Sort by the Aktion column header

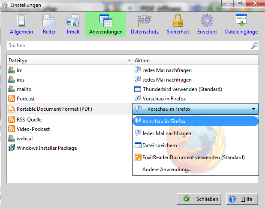[196, 61]
